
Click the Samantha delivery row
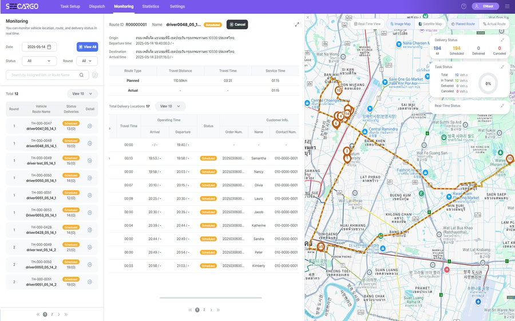coord(204,158)
